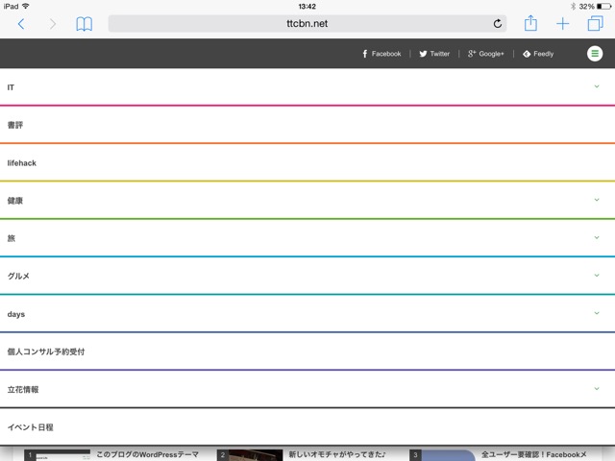Open the Facebook link in the header

point(381,54)
